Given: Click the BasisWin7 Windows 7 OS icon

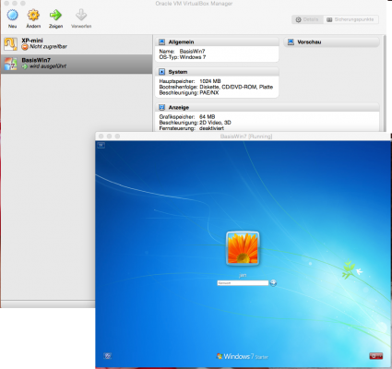Looking at the screenshot, I should [10, 64].
